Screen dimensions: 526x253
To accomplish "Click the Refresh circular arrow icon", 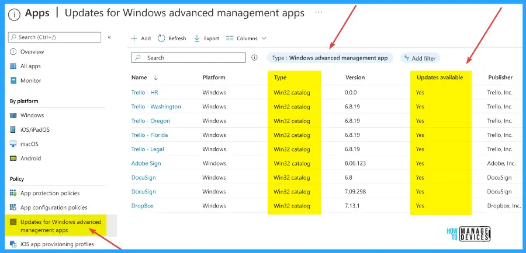I will pyautogui.click(x=161, y=38).
